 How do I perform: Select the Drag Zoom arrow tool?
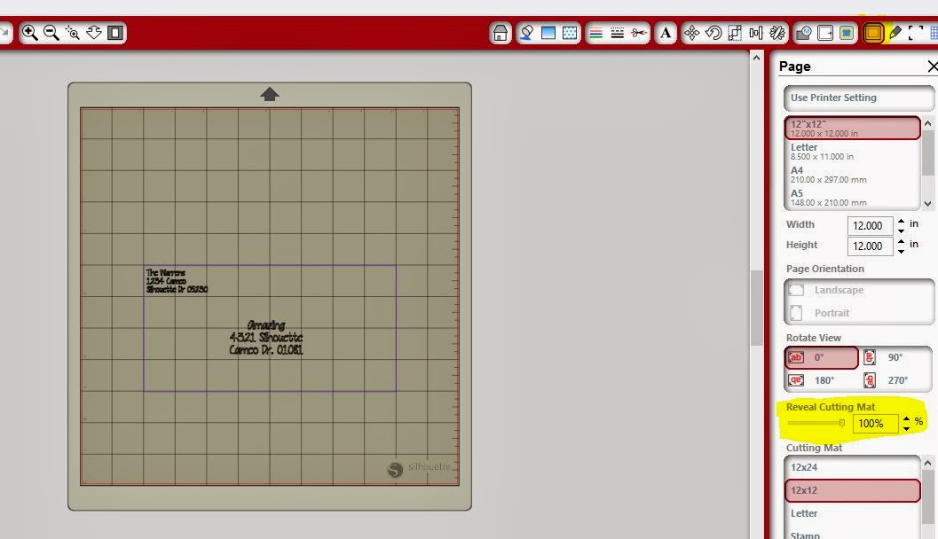click(x=94, y=33)
